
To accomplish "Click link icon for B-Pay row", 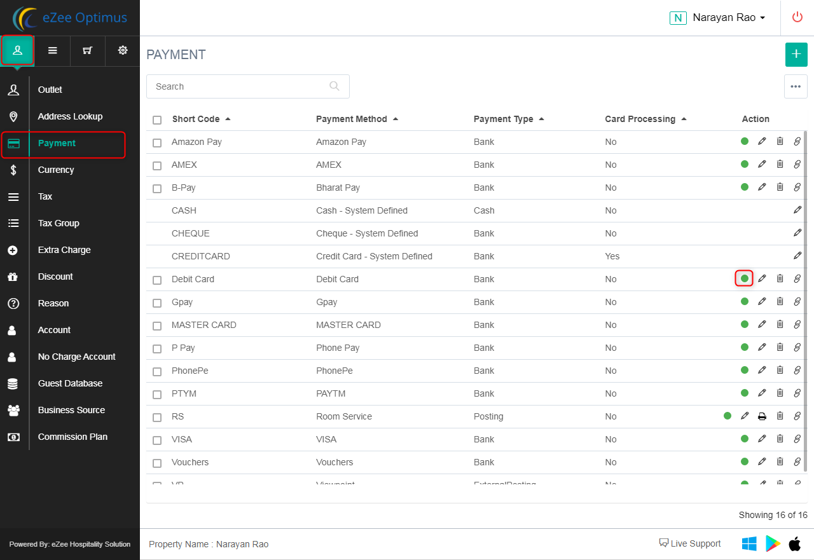I will tap(797, 188).
